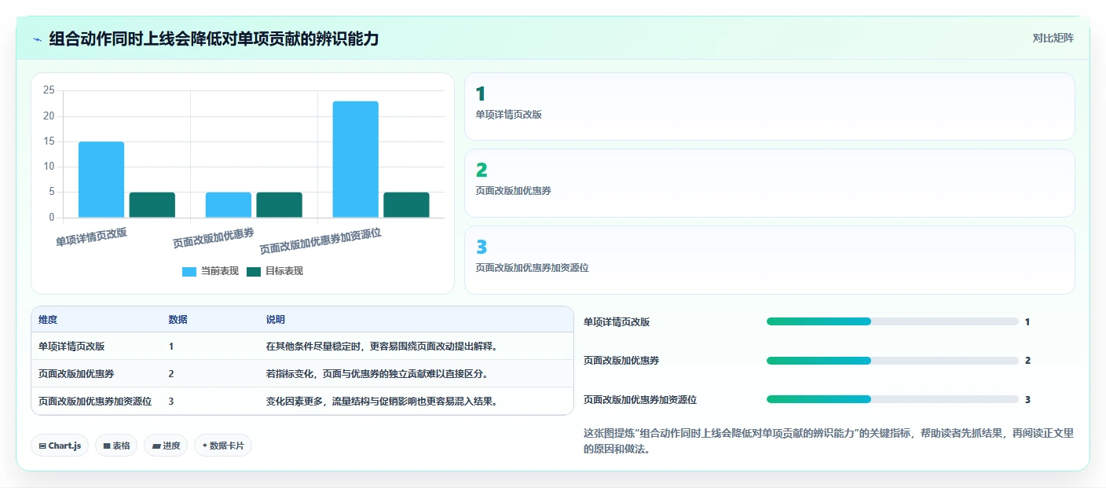Click the 表格 tag chip
Viewport: 1106px width, 488px height.
(116, 446)
